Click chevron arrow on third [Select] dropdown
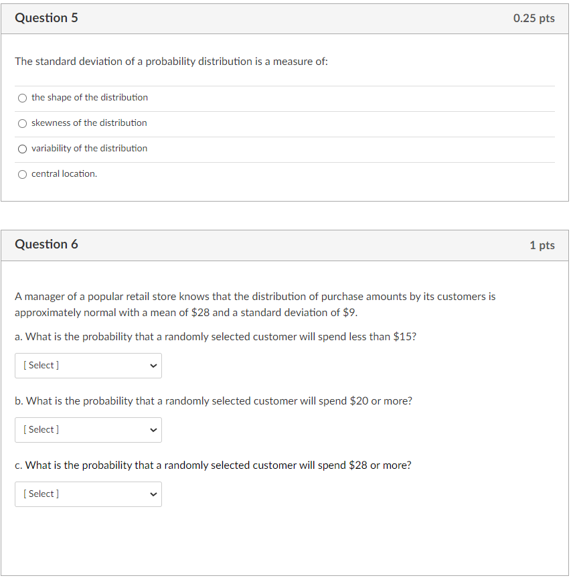 [153, 494]
